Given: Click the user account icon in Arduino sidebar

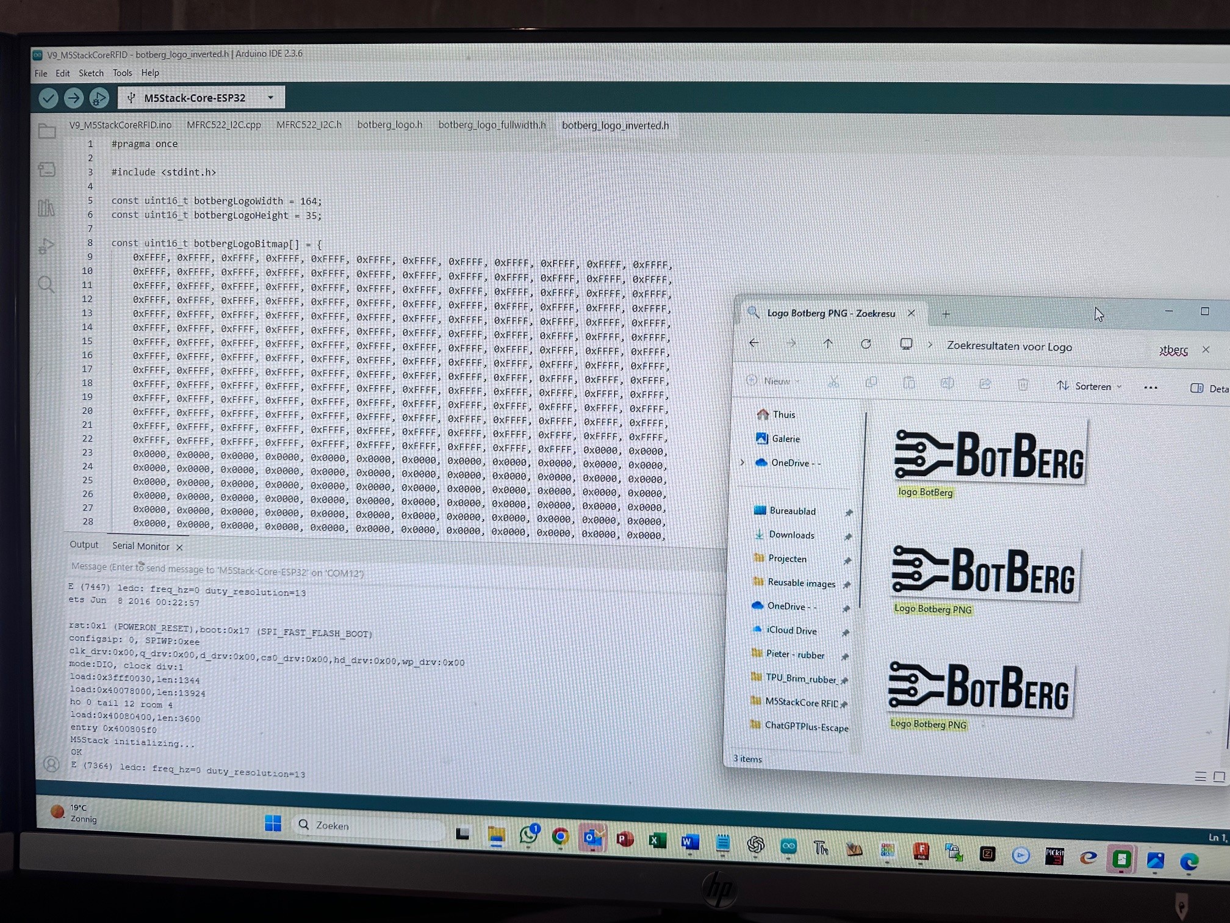Looking at the screenshot, I should [52, 764].
